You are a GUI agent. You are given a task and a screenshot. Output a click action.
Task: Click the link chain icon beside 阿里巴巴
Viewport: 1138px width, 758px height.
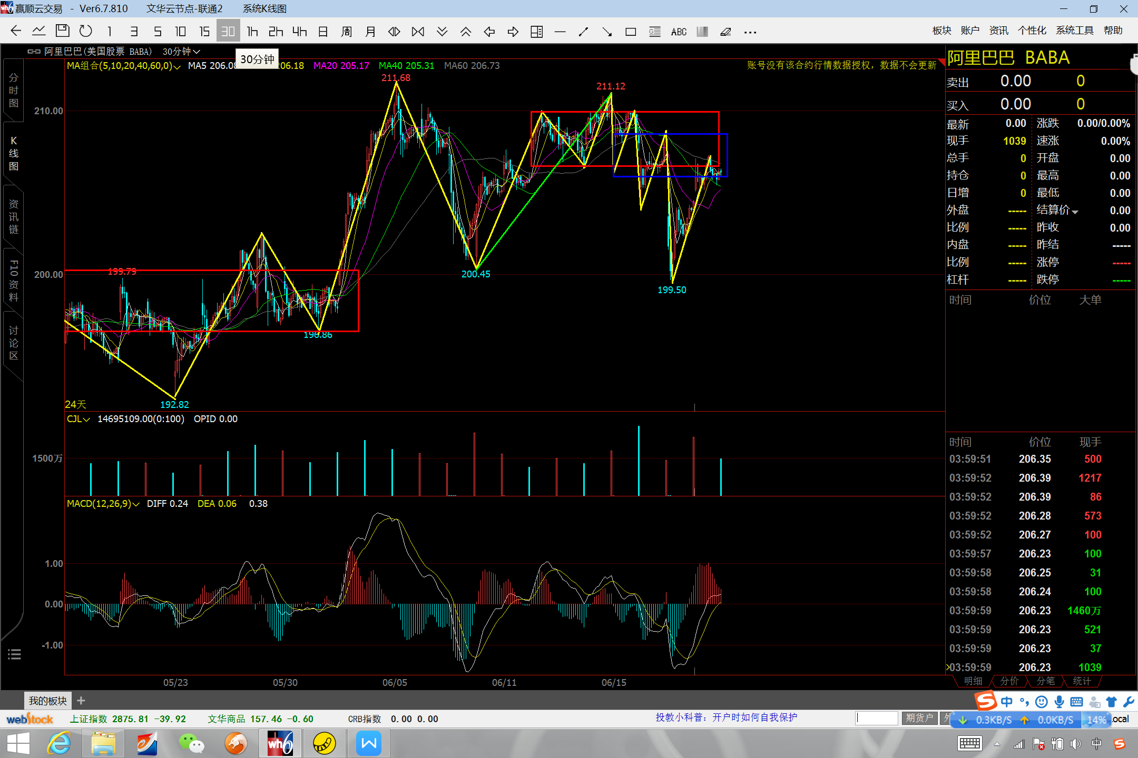click(x=34, y=52)
